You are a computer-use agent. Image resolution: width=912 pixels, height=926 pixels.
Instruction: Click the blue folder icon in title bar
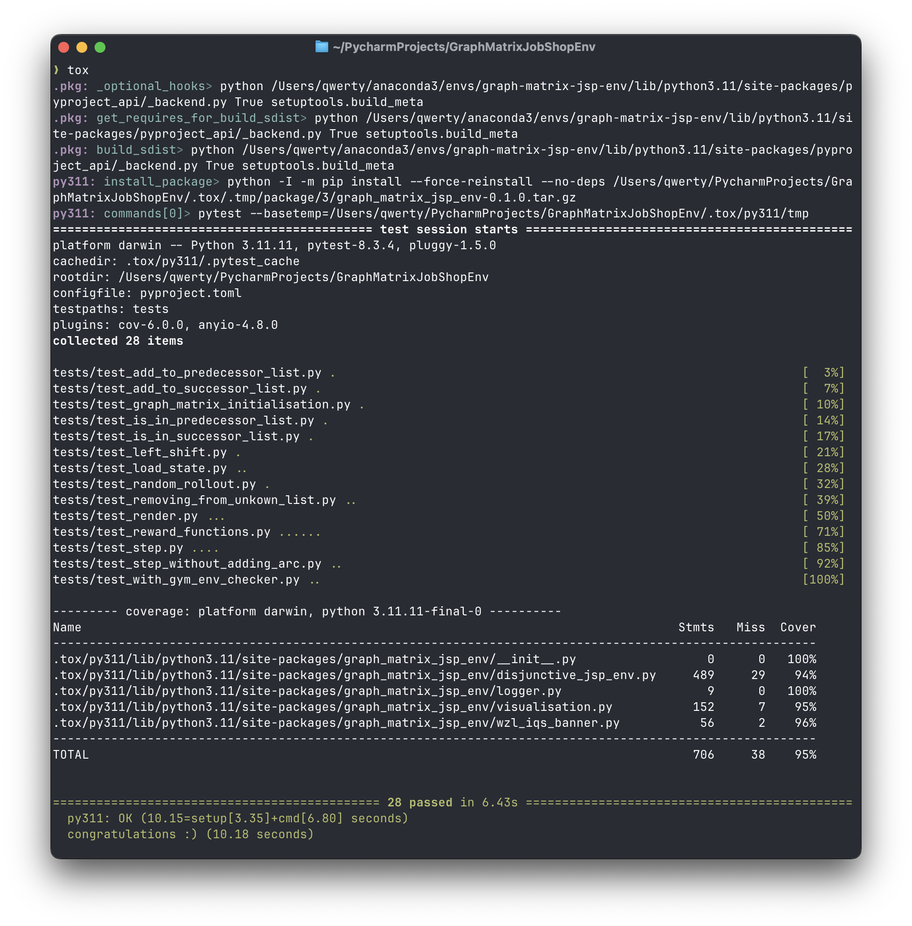coord(321,47)
